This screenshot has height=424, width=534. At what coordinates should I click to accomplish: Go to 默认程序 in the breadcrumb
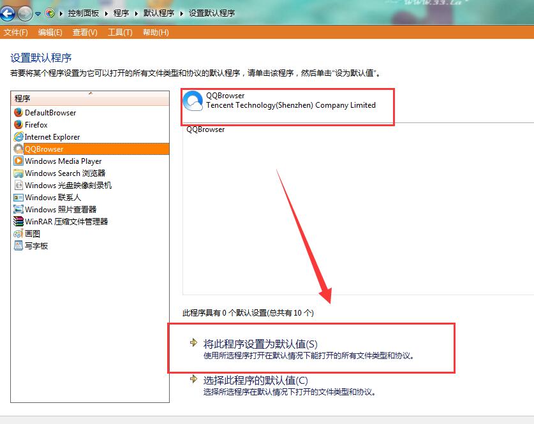pos(159,13)
